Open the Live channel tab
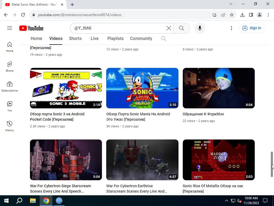 click(x=94, y=39)
